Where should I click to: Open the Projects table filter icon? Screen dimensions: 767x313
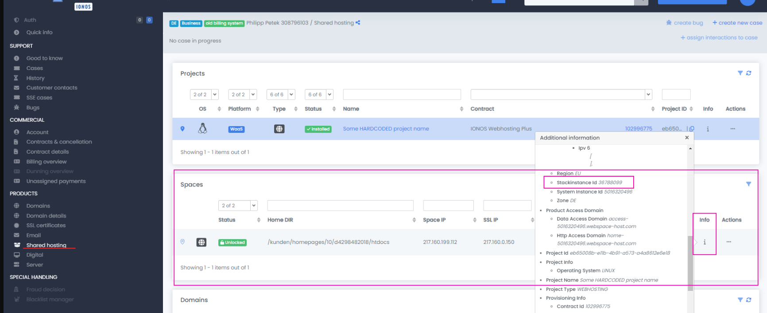tap(740, 73)
